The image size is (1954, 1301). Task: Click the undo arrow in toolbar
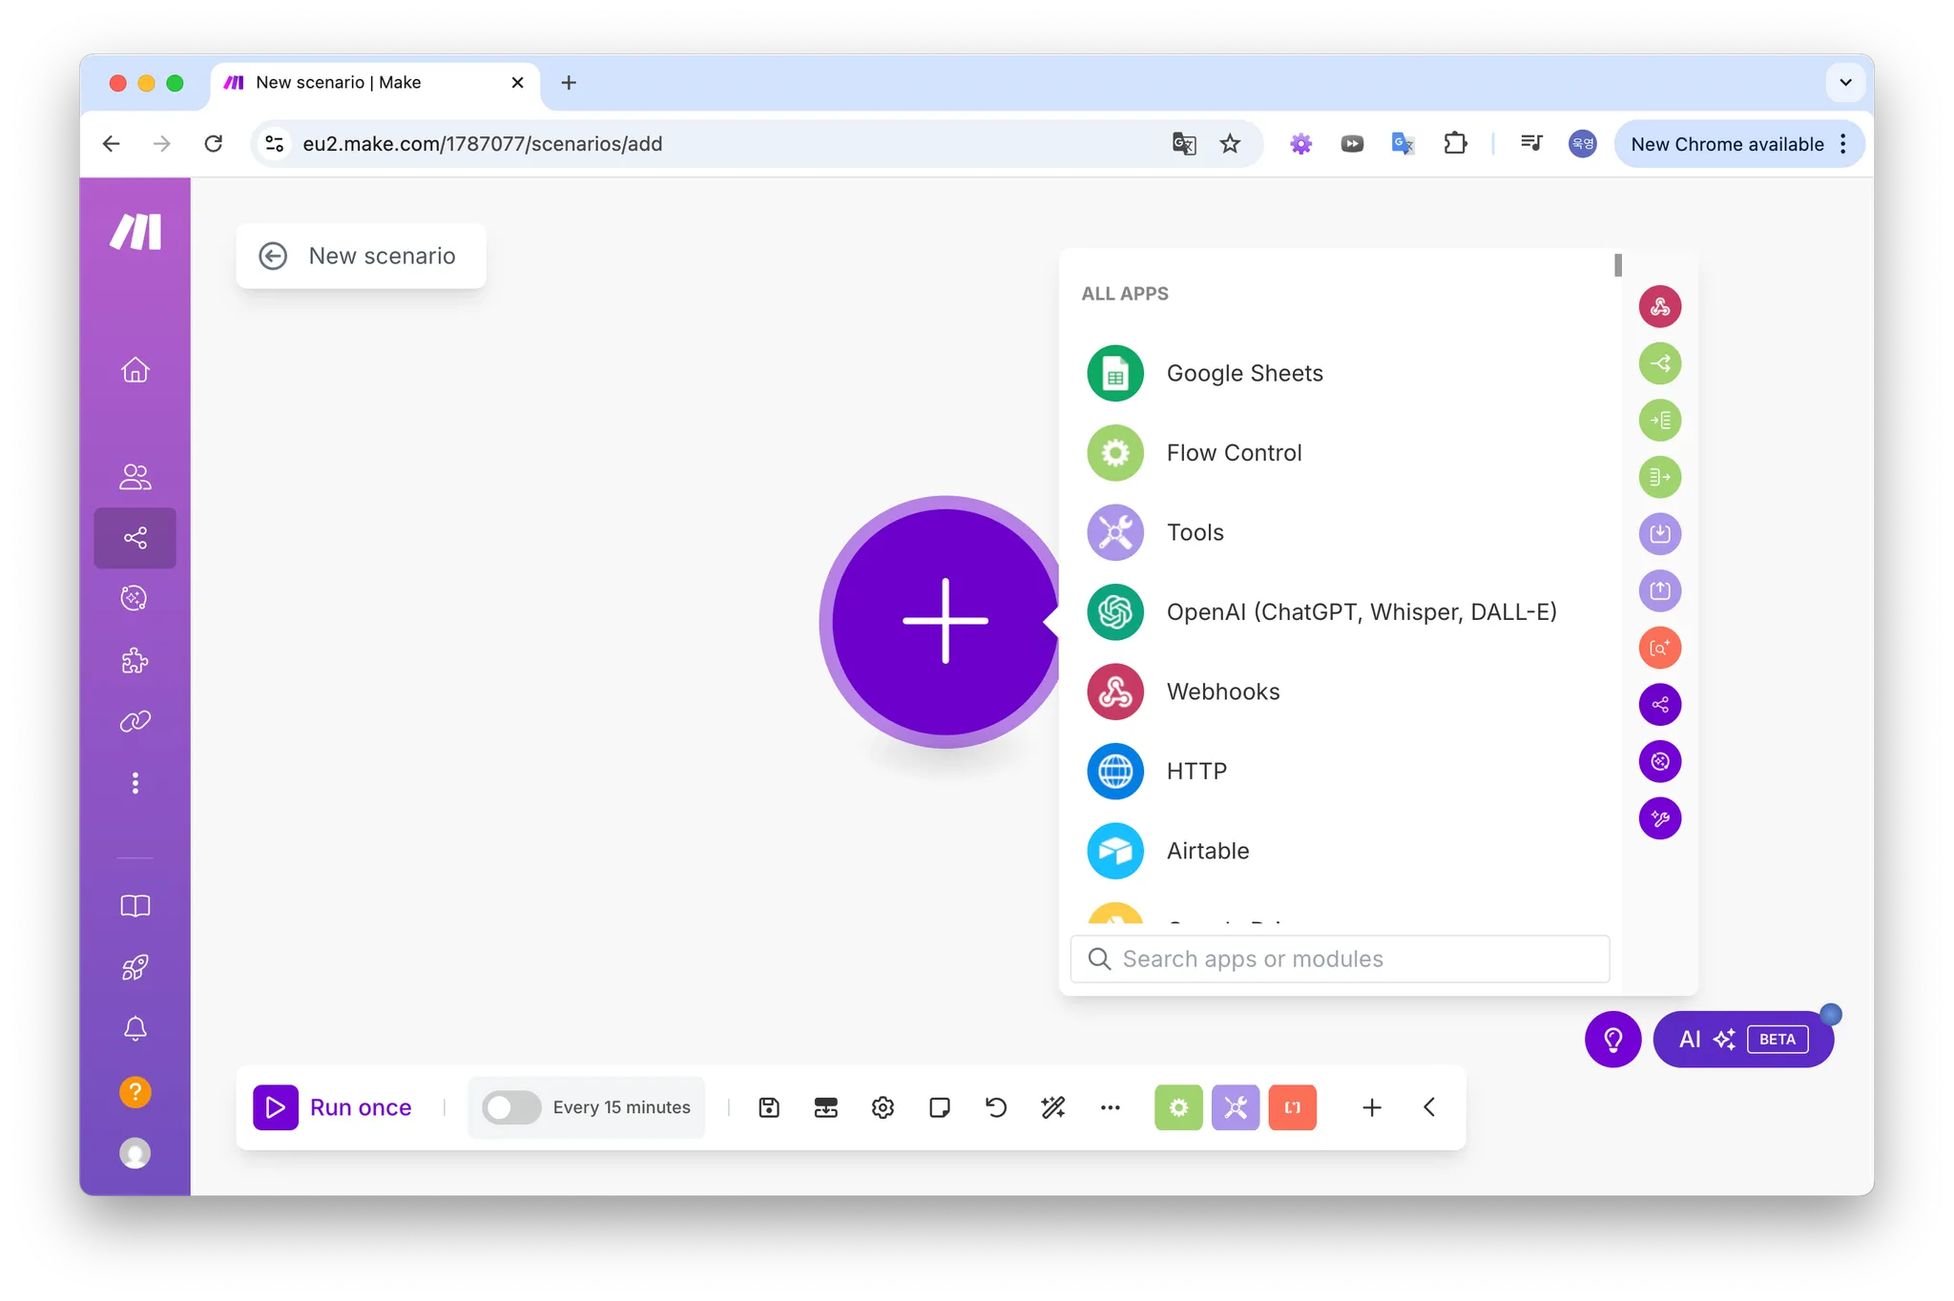click(996, 1107)
